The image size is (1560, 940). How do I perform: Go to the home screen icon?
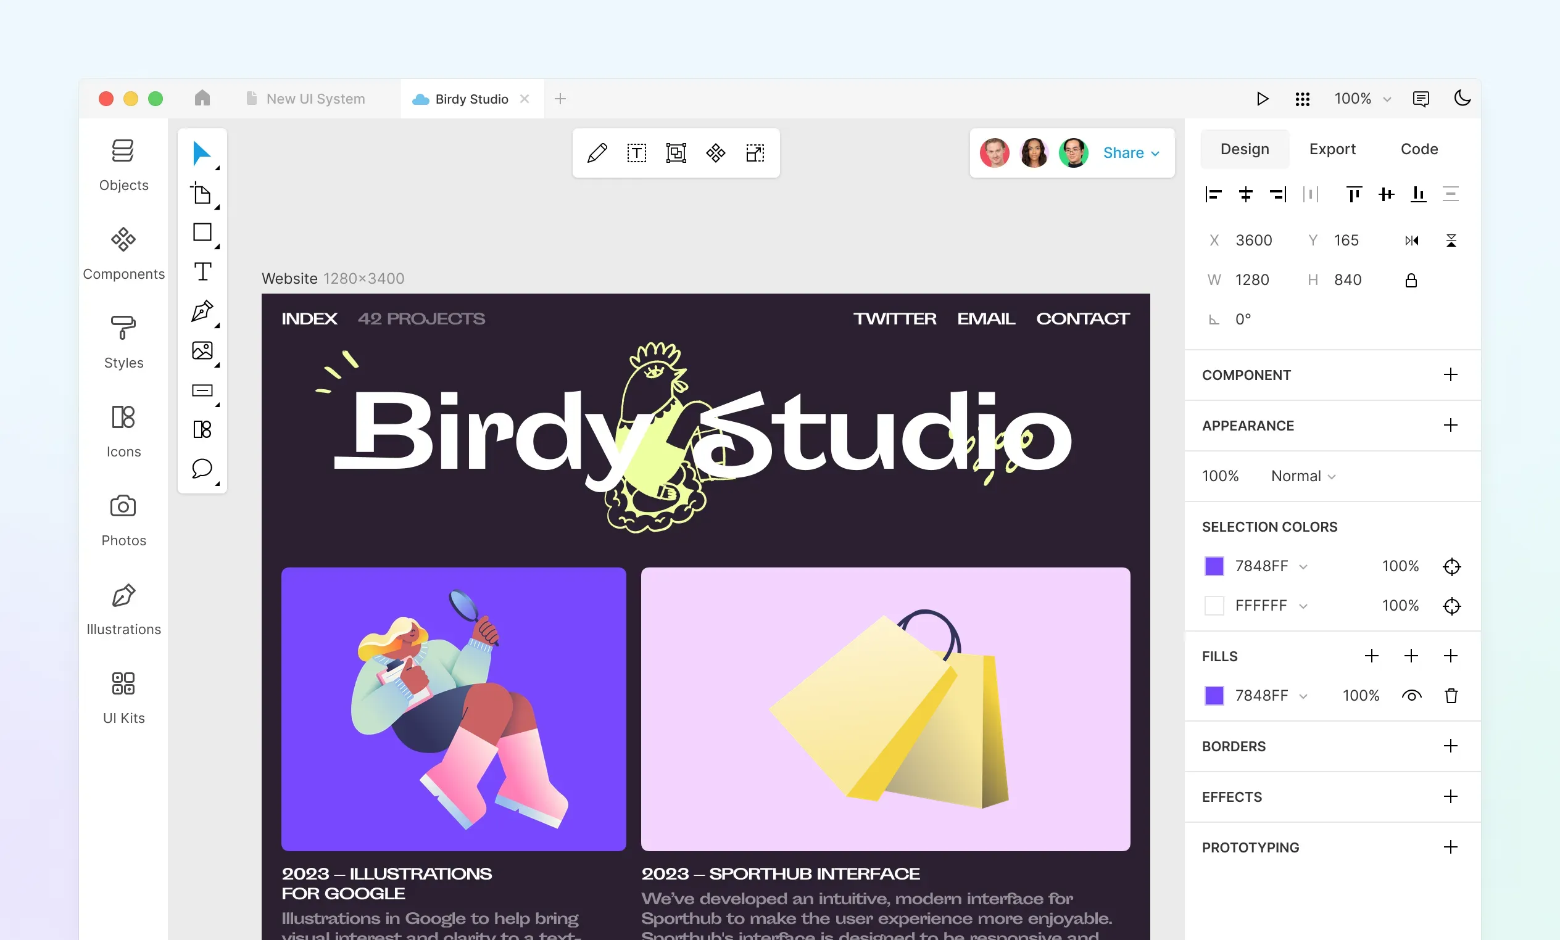202,98
